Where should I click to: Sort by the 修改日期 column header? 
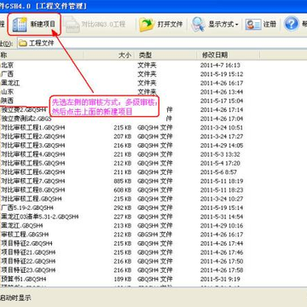click(215, 55)
